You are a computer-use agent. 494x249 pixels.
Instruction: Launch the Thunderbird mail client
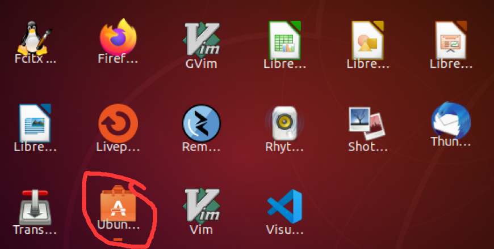click(x=451, y=121)
